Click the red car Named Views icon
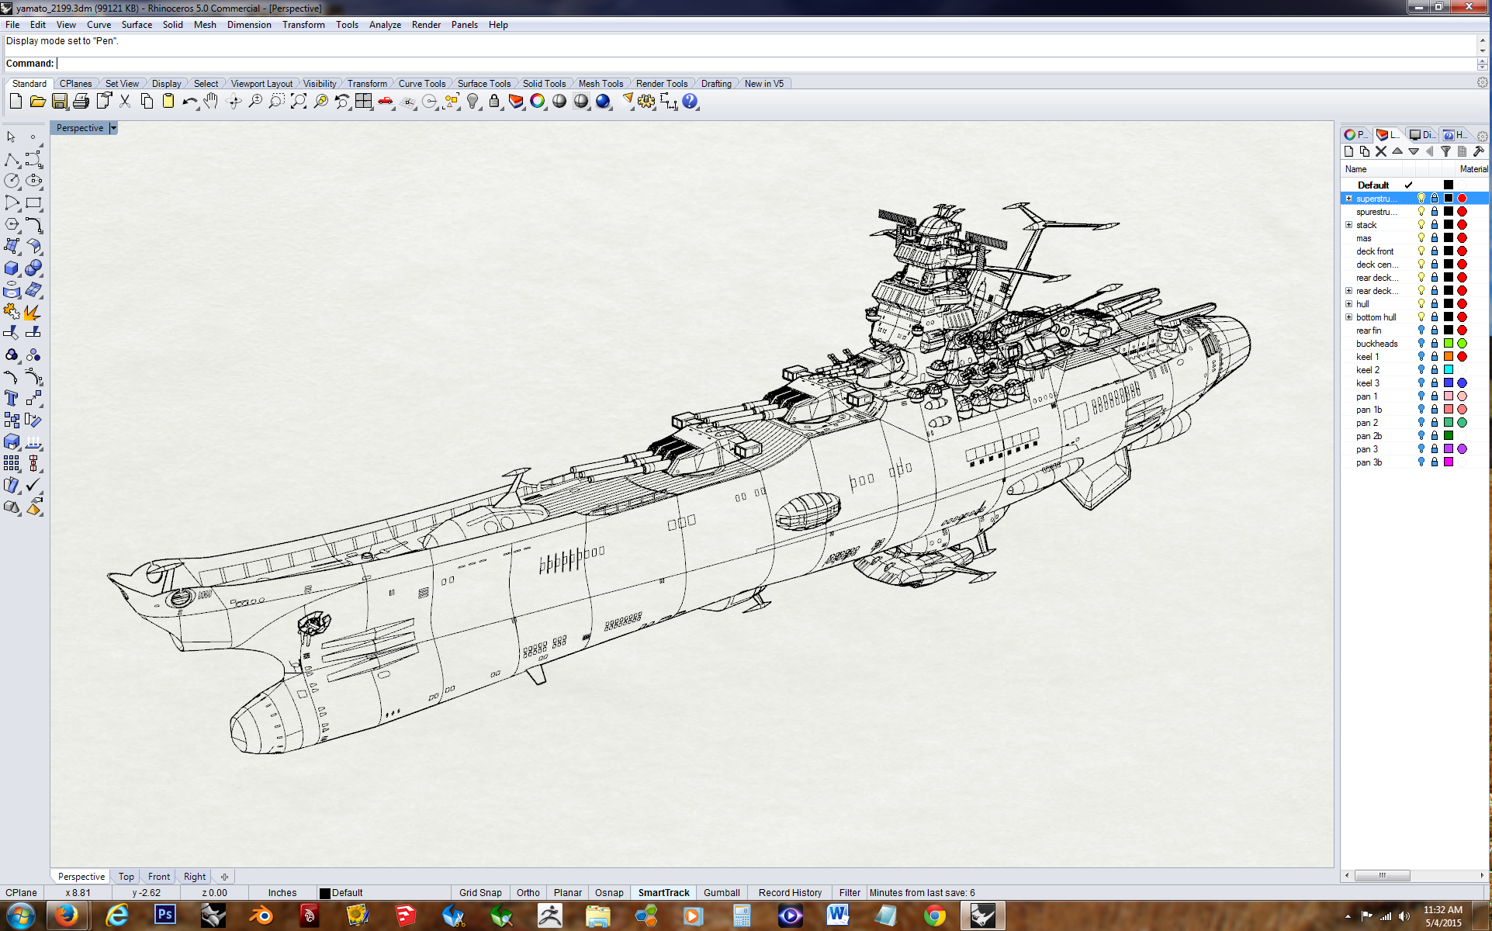The height and width of the screenshot is (931, 1492). [x=386, y=102]
